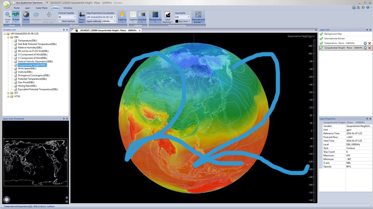Pin the Variable Lists panel
373x209 pixels.
(64, 30)
